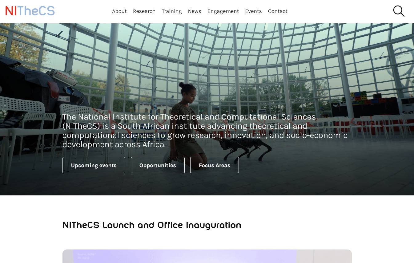
Task: Open the About menu
Action: point(119,11)
